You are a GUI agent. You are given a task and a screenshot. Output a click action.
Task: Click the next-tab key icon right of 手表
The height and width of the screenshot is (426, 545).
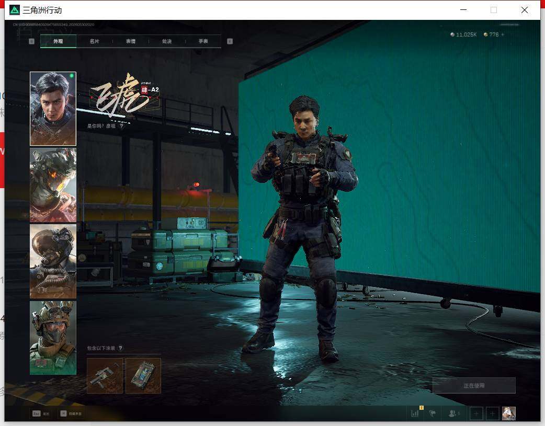(230, 41)
